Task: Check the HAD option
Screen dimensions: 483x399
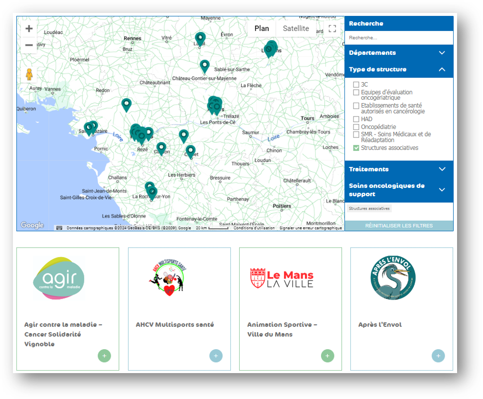Action: (x=356, y=119)
